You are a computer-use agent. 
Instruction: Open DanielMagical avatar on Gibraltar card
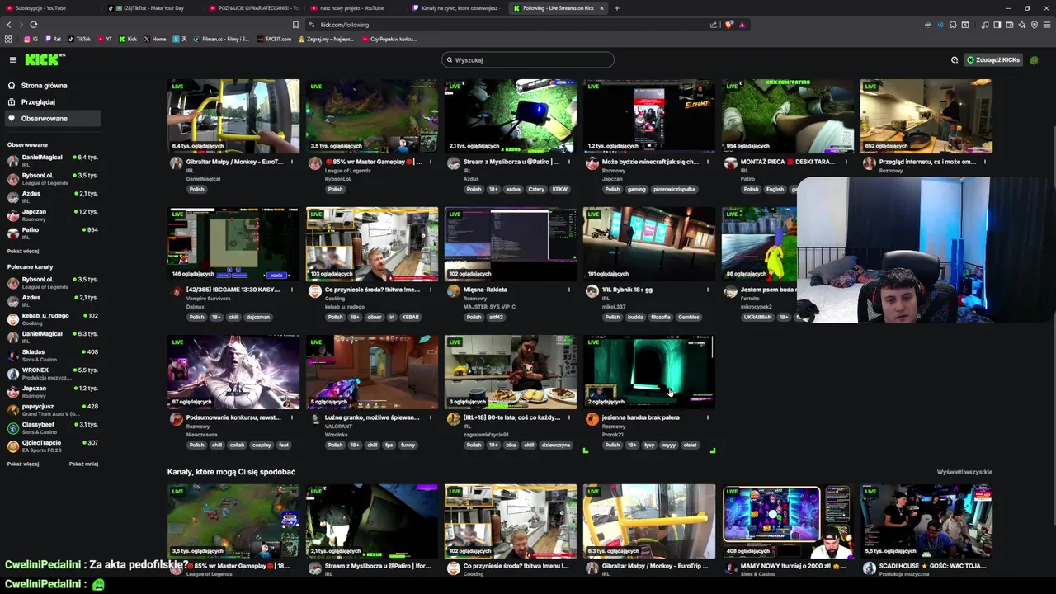[176, 163]
